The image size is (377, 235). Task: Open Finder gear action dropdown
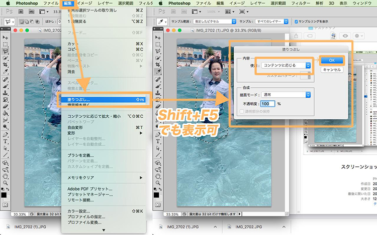click(x=358, y=36)
